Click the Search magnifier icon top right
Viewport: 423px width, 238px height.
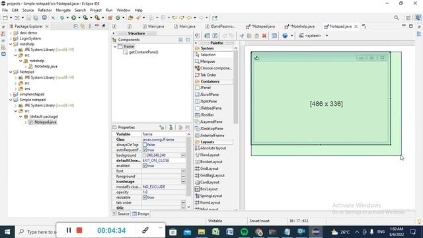tap(396, 18)
